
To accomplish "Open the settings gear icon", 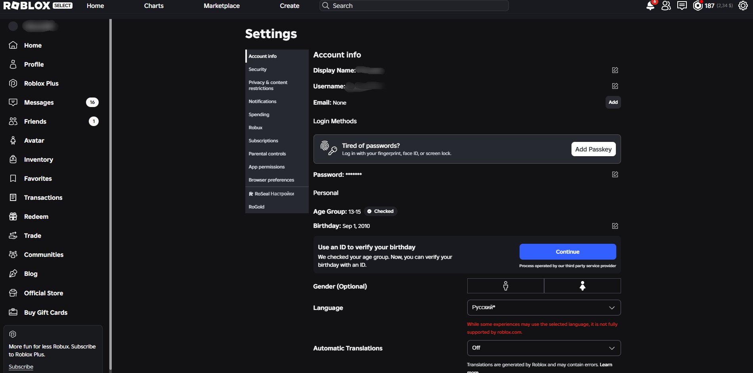I will [x=743, y=6].
